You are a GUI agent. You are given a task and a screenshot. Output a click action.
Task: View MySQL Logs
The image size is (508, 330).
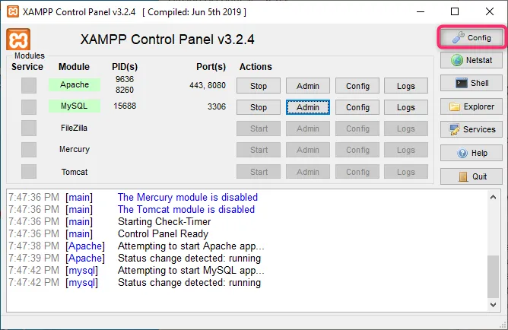406,107
